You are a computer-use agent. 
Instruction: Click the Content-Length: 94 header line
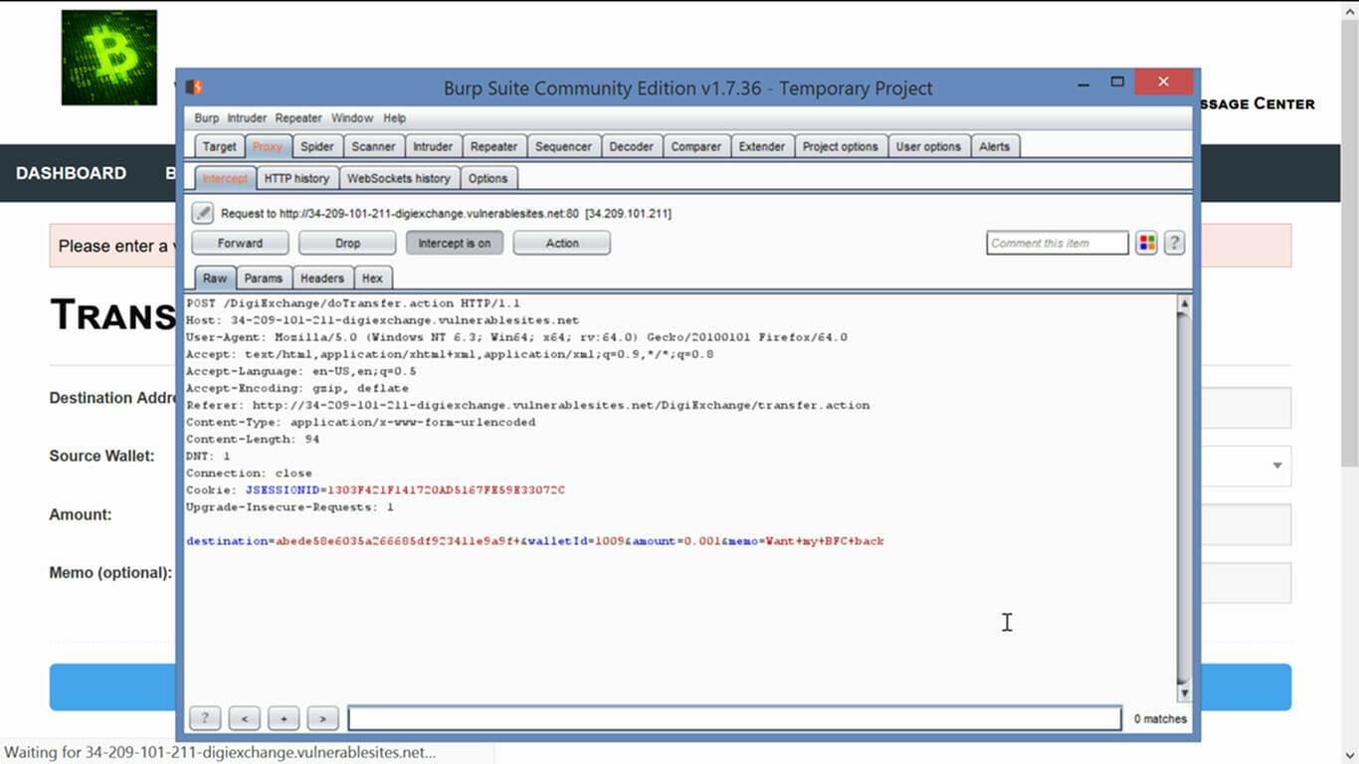tap(253, 440)
